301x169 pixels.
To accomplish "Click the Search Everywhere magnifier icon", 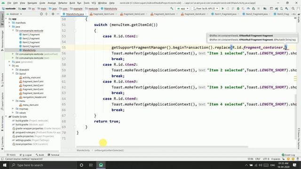I will tap(293, 8).
